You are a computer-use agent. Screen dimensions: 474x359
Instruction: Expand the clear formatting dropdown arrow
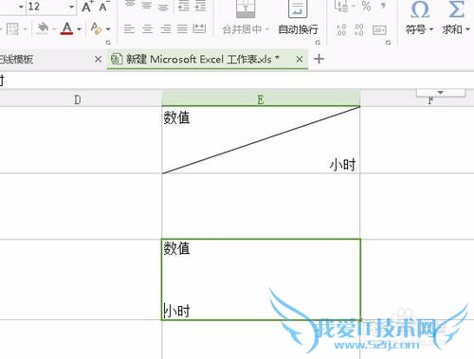108,29
